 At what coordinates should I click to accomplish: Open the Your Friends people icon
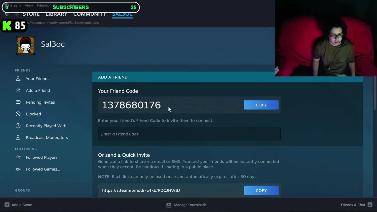pos(18,79)
